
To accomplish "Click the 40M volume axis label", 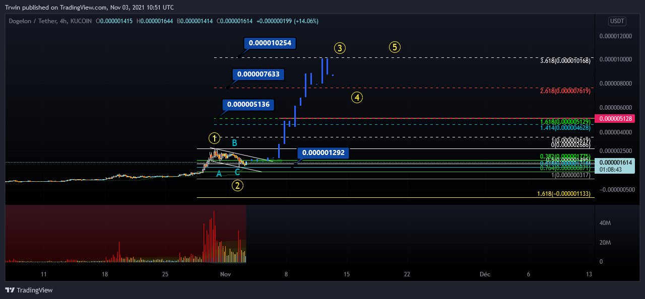I will (605, 222).
